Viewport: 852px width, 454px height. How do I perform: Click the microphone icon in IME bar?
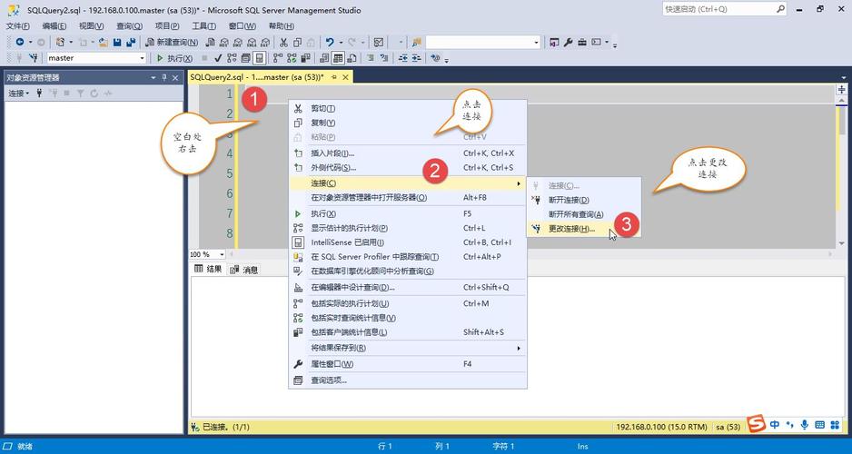click(x=805, y=425)
